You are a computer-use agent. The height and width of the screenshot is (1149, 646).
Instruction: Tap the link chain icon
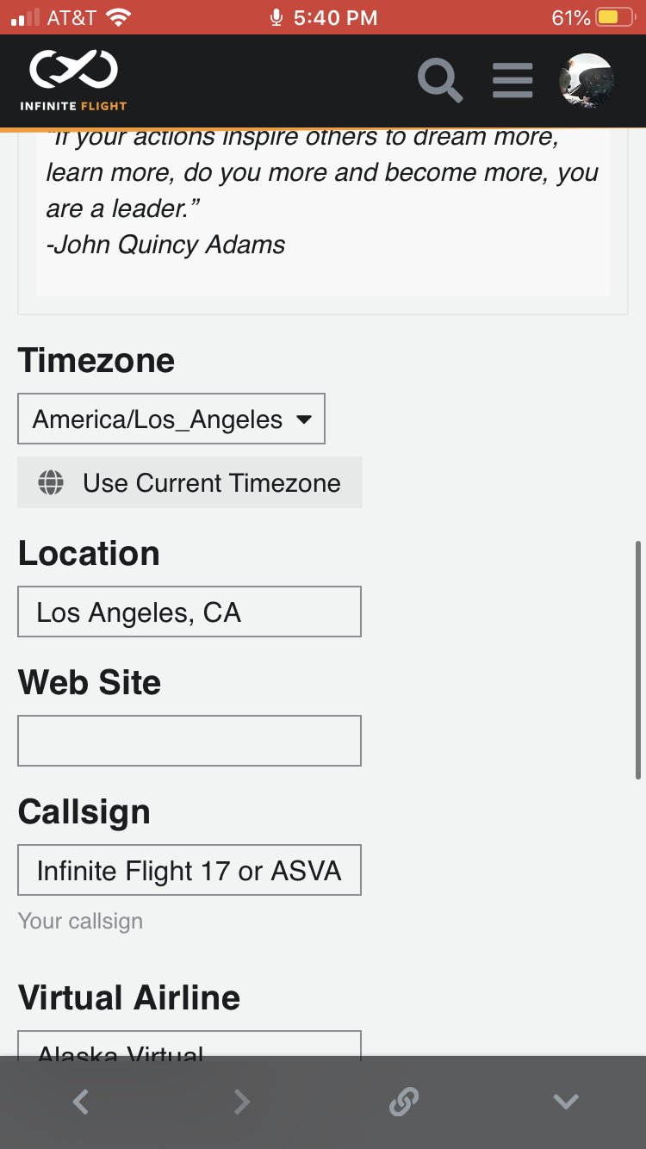click(404, 1102)
